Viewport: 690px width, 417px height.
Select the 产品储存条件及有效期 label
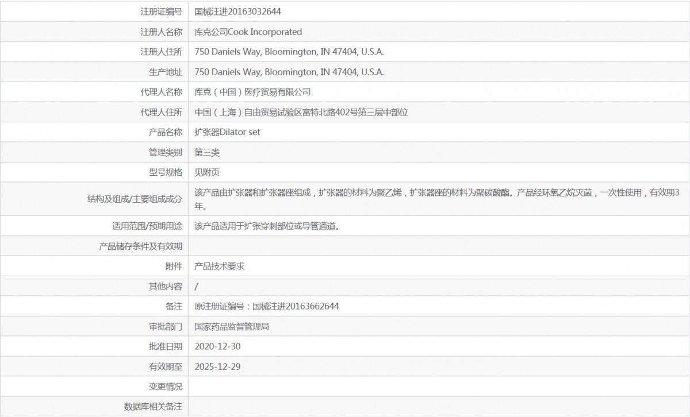tap(141, 246)
